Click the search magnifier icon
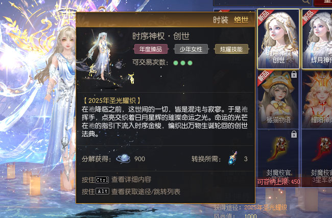332x218 pixels. 306,2
